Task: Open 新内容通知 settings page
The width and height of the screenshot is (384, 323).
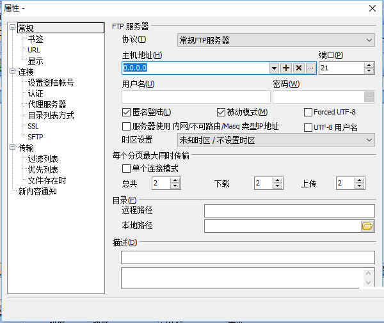Action: 38,191
